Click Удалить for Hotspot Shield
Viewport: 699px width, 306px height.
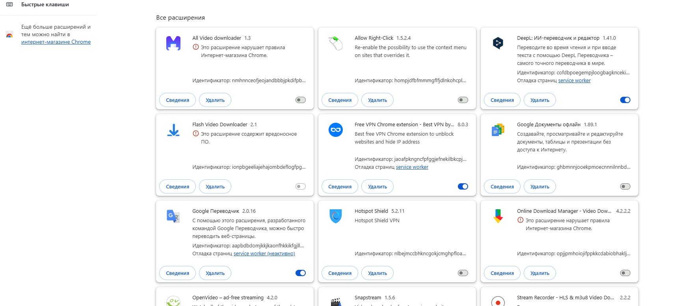click(x=377, y=273)
